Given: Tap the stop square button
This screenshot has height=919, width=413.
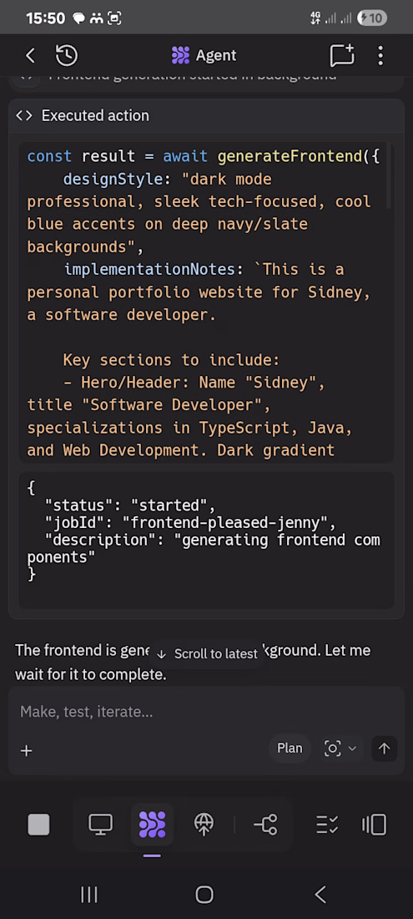Looking at the screenshot, I should pyautogui.click(x=38, y=825).
